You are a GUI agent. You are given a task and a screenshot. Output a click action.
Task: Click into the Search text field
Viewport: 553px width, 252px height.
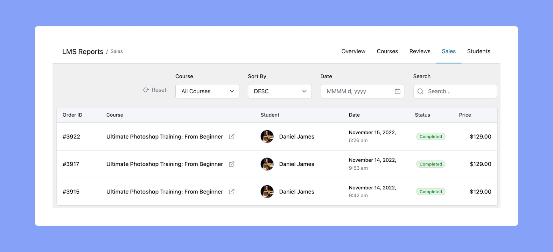click(455, 91)
